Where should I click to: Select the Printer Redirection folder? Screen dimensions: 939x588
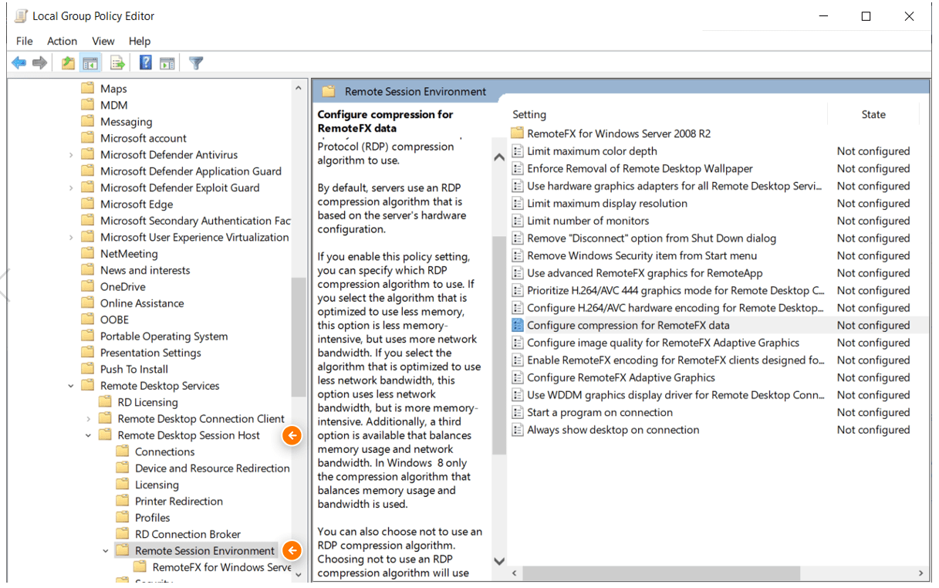tap(179, 502)
